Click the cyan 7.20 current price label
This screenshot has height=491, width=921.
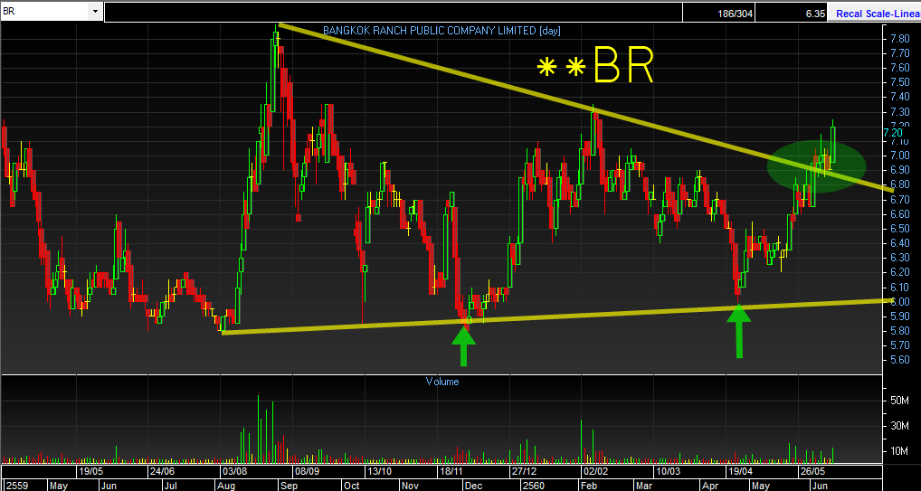pos(893,133)
